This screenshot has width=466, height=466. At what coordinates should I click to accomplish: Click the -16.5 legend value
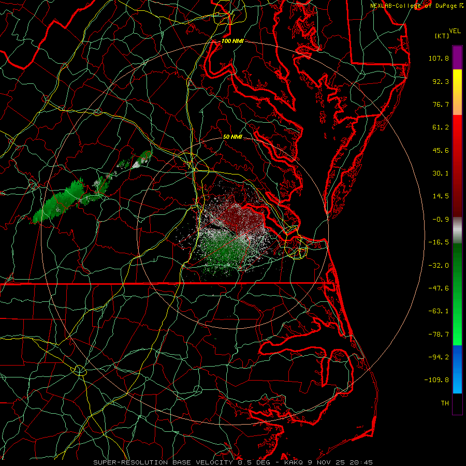coord(439,242)
